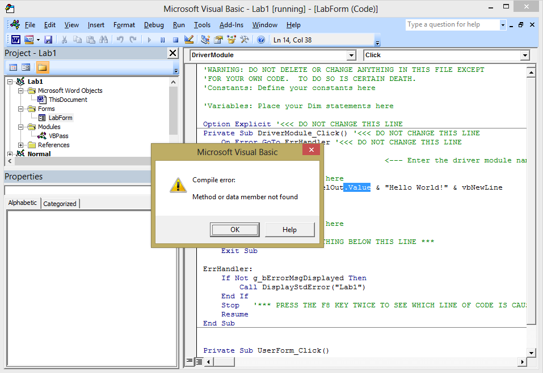This screenshot has width=543, height=373.
Task: Open Project Explorer from toolbar icon
Action: (205, 40)
